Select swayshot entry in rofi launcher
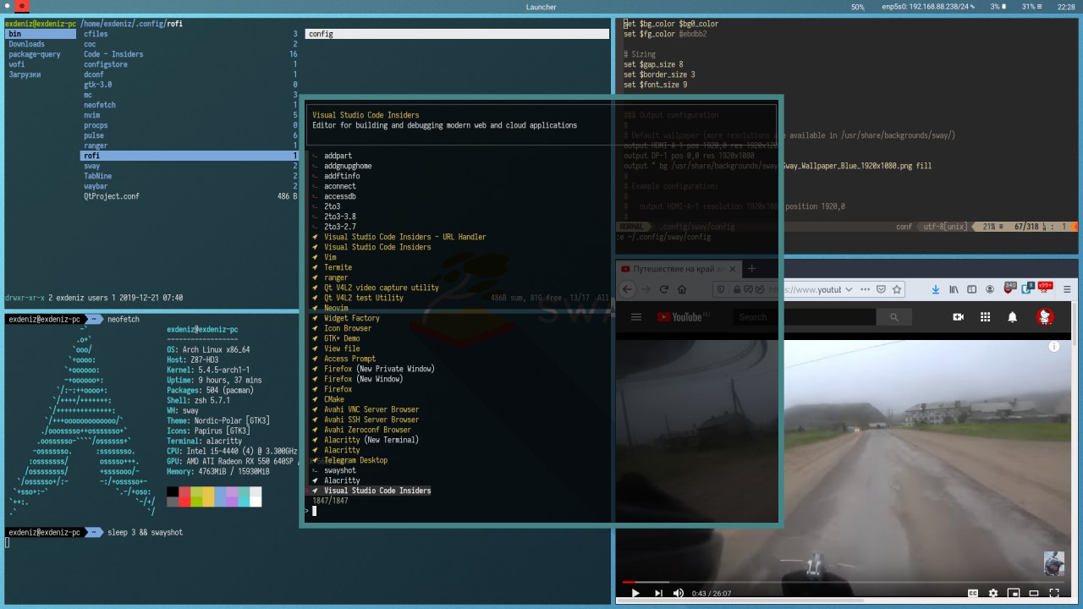1083x609 pixels. [339, 470]
